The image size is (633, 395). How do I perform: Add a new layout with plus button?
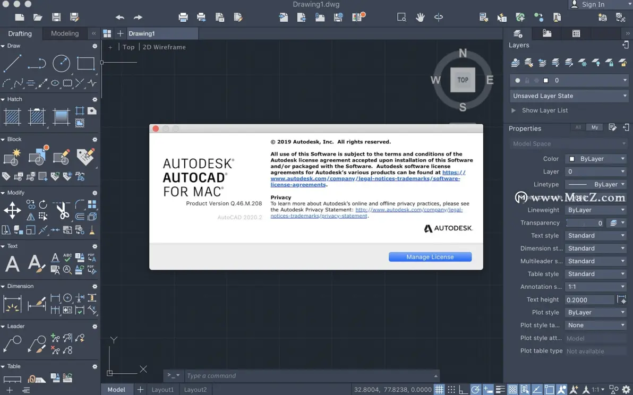click(140, 389)
